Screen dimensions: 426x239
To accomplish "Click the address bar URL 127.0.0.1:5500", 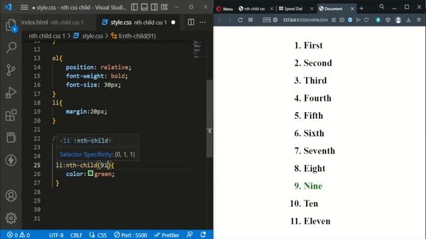I will 306,20.
